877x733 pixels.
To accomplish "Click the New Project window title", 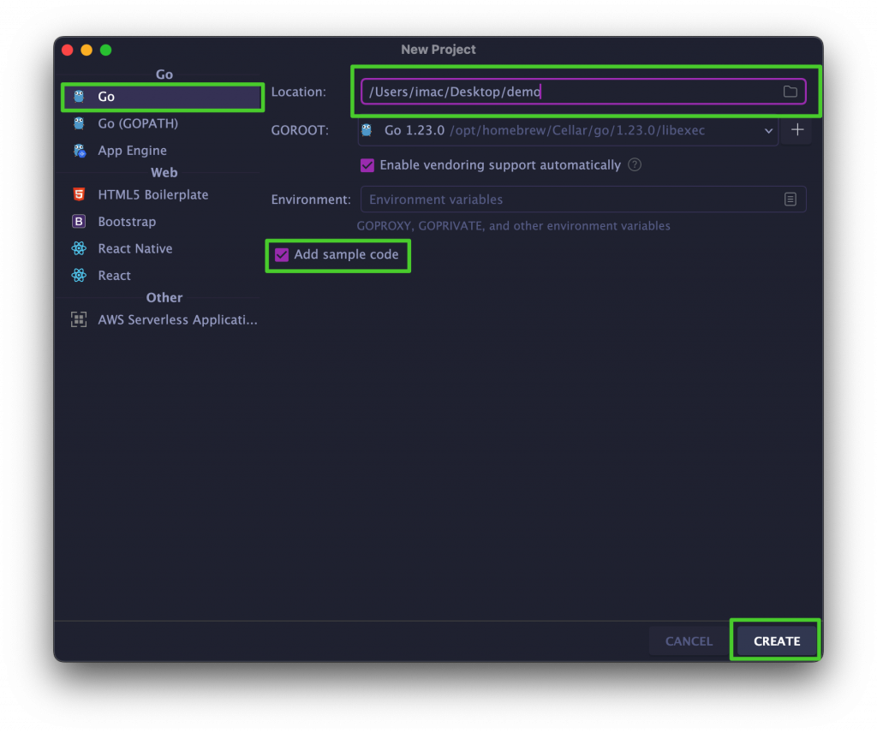I will [x=438, y=49].
